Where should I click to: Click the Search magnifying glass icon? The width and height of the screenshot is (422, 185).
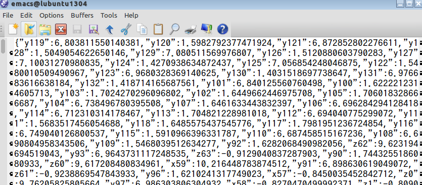174,29
